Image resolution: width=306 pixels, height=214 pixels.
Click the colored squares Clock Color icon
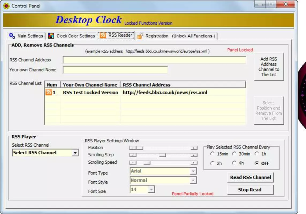click(x=51, y=36)
